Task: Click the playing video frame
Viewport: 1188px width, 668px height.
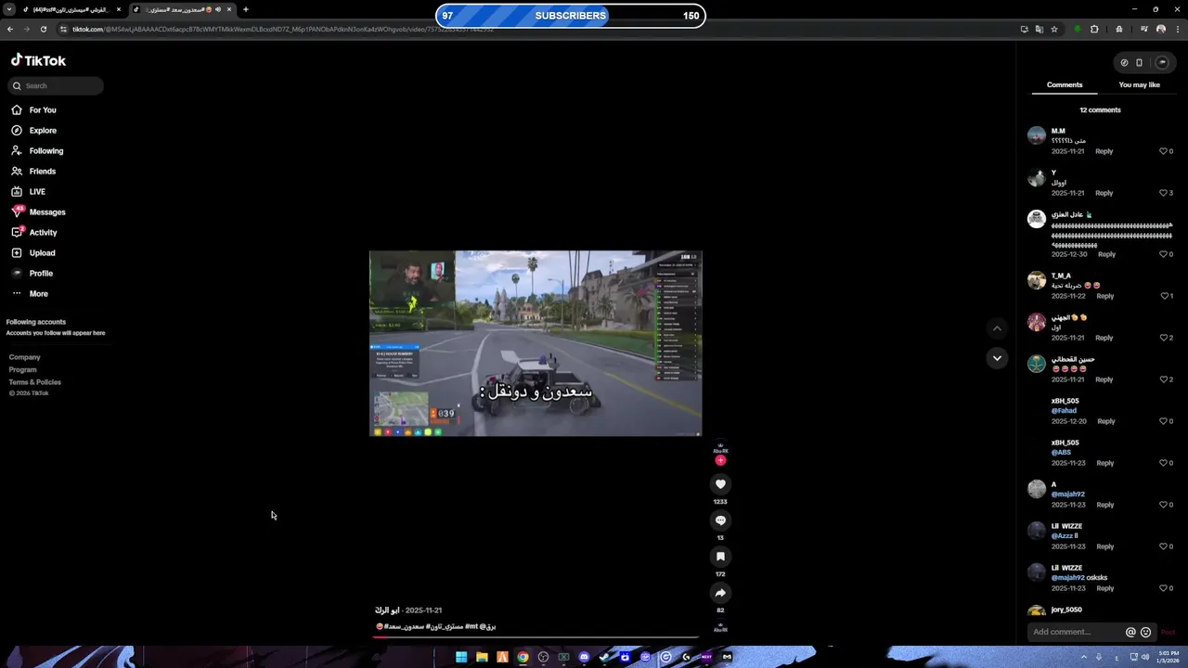Action: (536, 343)
